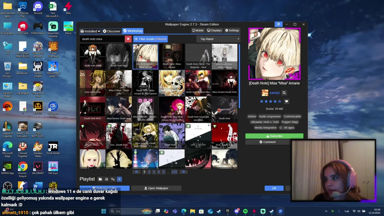The height and width of the screenshot is (216, 384).
Task: Click the large Misa Amane preview image
Action: (x=274, y=54)
